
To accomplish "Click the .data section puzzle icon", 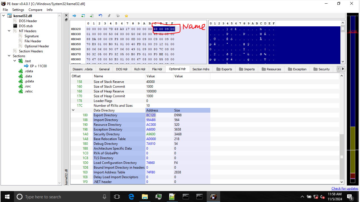I will 20,76.
